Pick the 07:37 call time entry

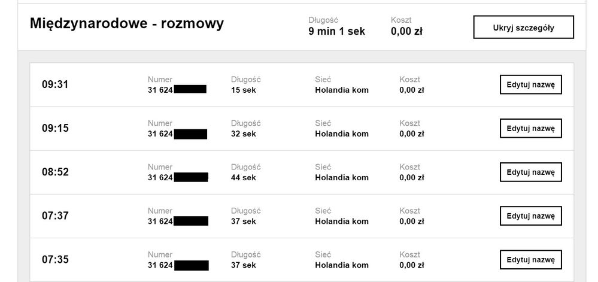[55, 216]
